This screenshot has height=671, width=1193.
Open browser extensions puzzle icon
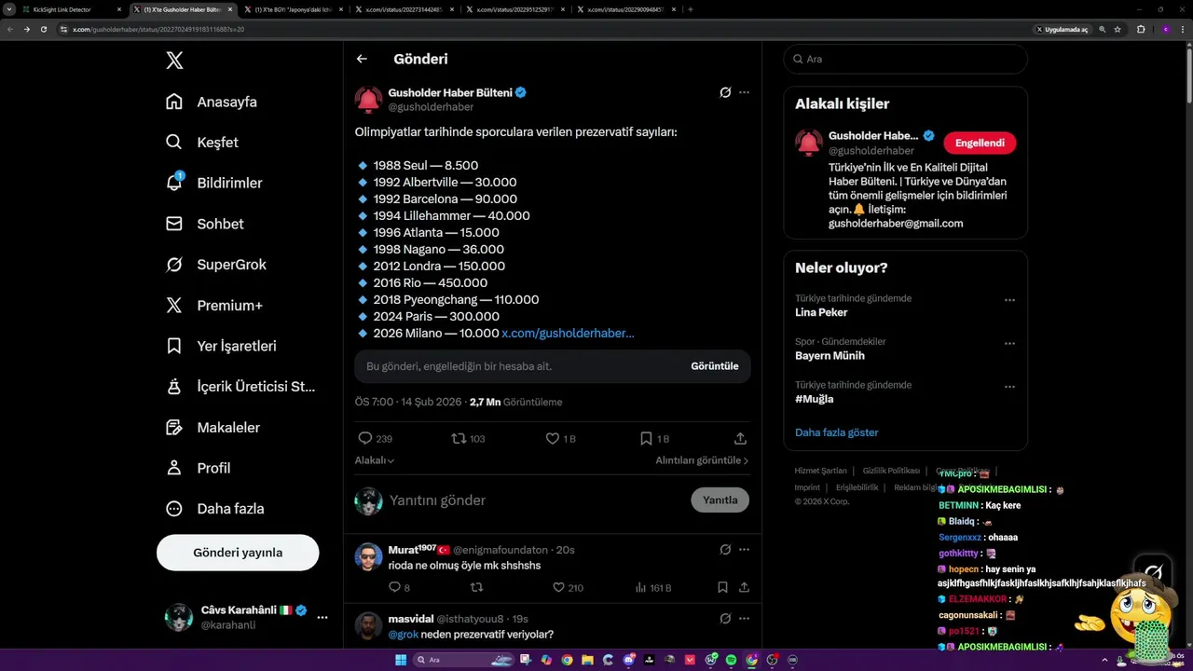1141,29
